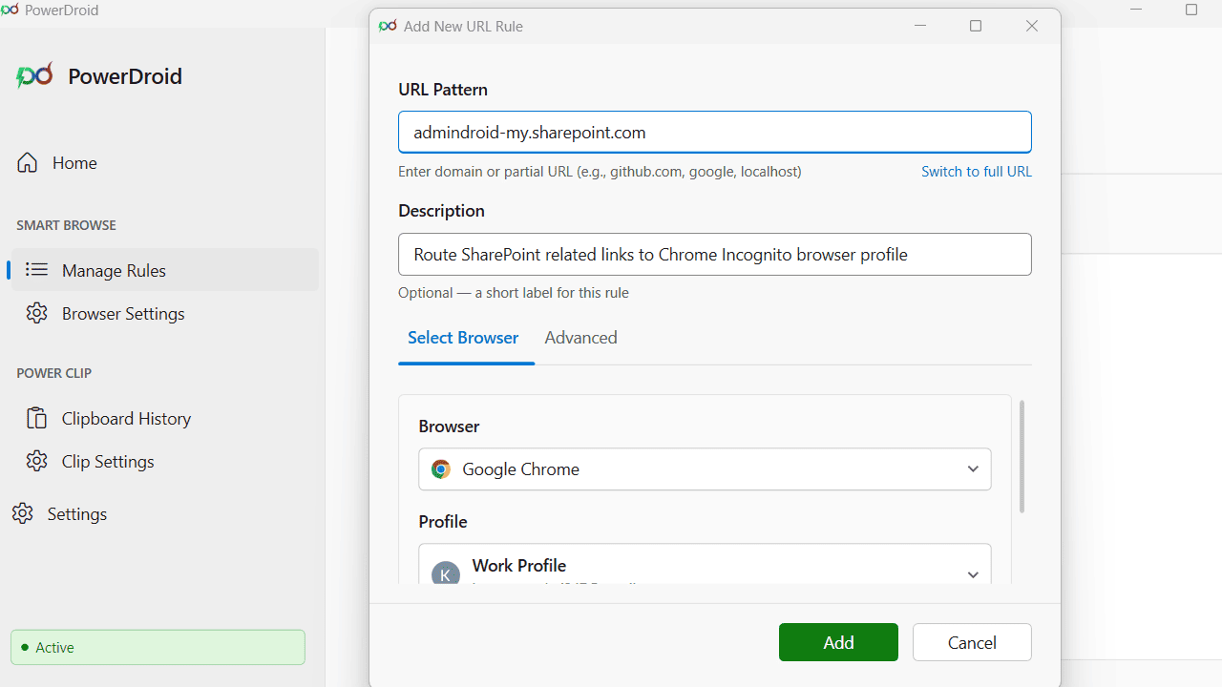1222x687 pixels.
Task: Click the Manage Rules list icon
Action: tap(37, 270)
